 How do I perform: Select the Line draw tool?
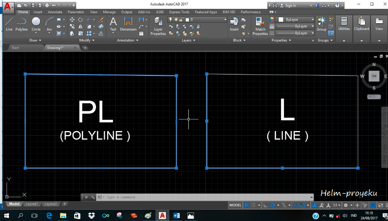coord(9,24)
